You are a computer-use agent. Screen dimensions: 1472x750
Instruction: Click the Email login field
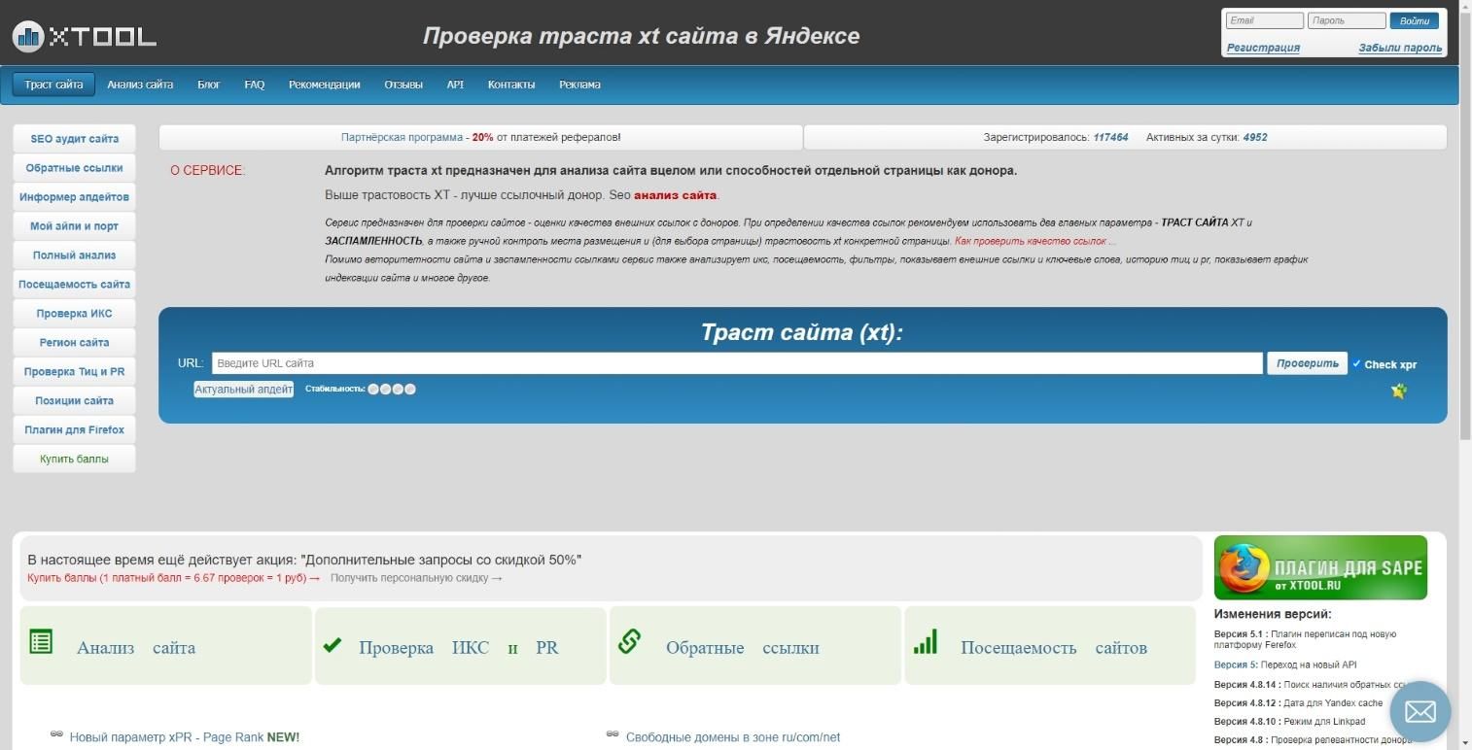point(1264,20)
